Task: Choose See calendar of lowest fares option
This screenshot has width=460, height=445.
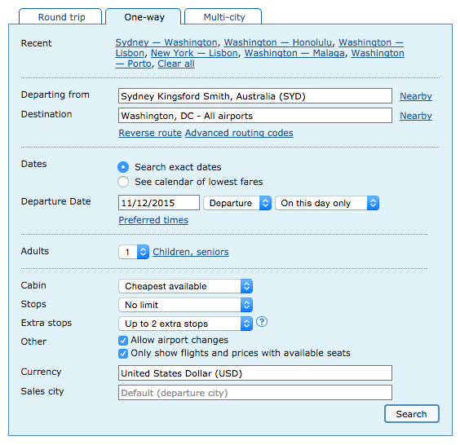Action: point(123,182)
